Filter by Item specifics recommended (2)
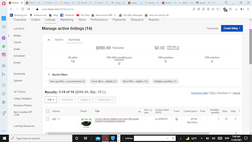This screenshot has height=142, width=252. click(x=67, y=81)
